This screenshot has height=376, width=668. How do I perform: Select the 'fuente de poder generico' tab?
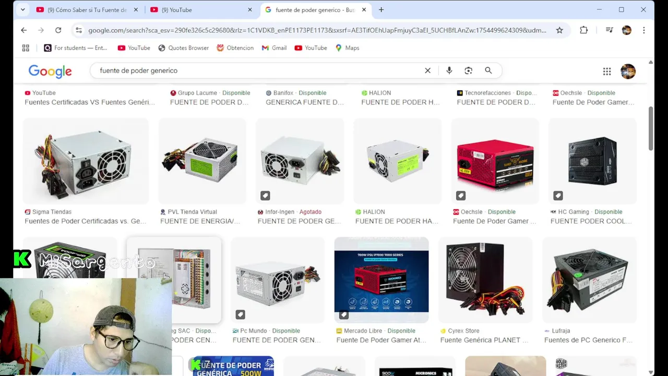pyautogui.click(x=315, y=9)
